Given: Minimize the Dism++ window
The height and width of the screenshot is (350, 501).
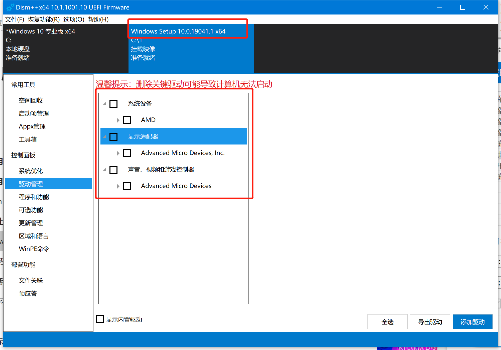Looking at the screenshot, I should 440,7.
